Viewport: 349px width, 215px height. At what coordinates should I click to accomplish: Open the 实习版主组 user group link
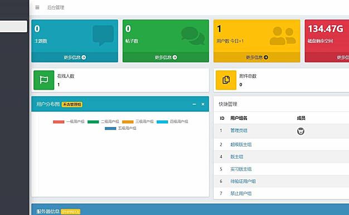click(241, 169)
